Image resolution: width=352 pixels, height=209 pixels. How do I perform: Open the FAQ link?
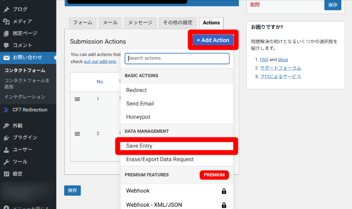[x=264, y=60]
